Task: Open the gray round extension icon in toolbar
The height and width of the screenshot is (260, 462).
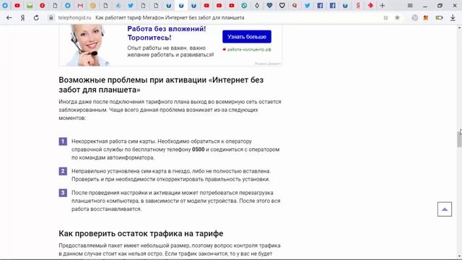Action: click(x=414, y=17)
